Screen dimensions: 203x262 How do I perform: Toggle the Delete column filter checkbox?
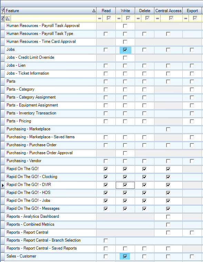click(147, 18)
